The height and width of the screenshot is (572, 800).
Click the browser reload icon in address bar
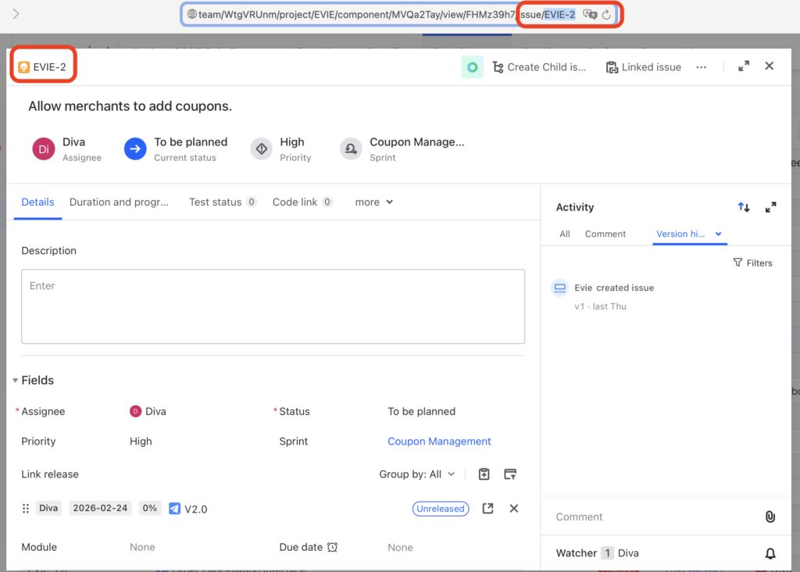click(x=606, y=15)
